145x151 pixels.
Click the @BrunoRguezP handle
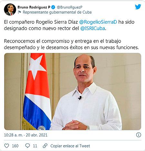point(70,7)
